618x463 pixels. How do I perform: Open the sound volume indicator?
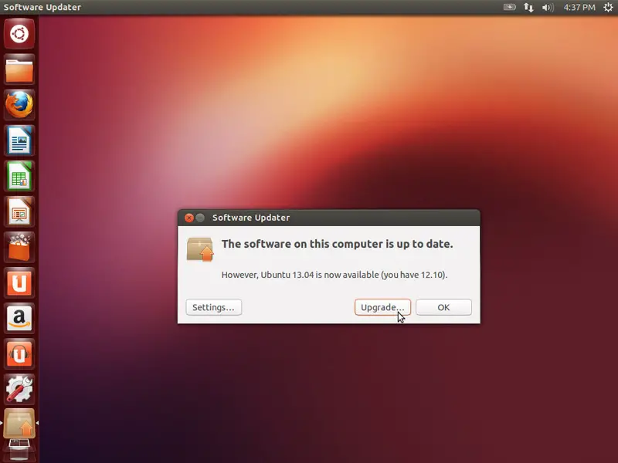[548, 7]
